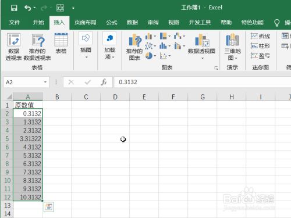Open Recommended Charts (推荐的图表)
This screenshot has height=218, width=291.
[134, 47]
